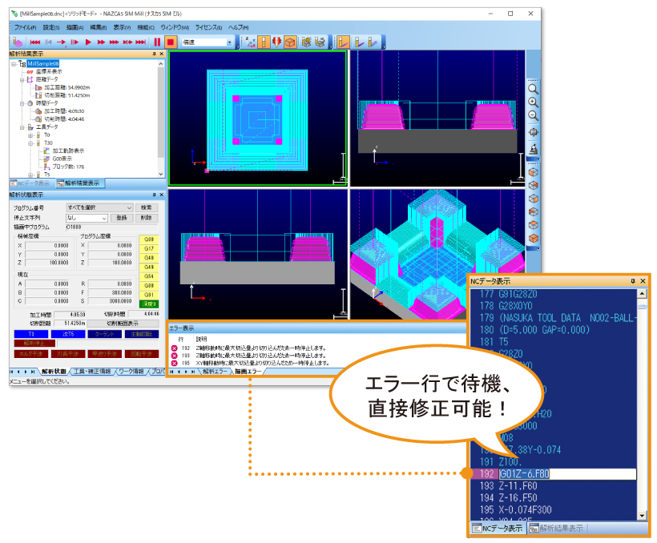657x543 pixels.
Task: Click the dashed-arrow single step icon
Action: click(62, 42)
